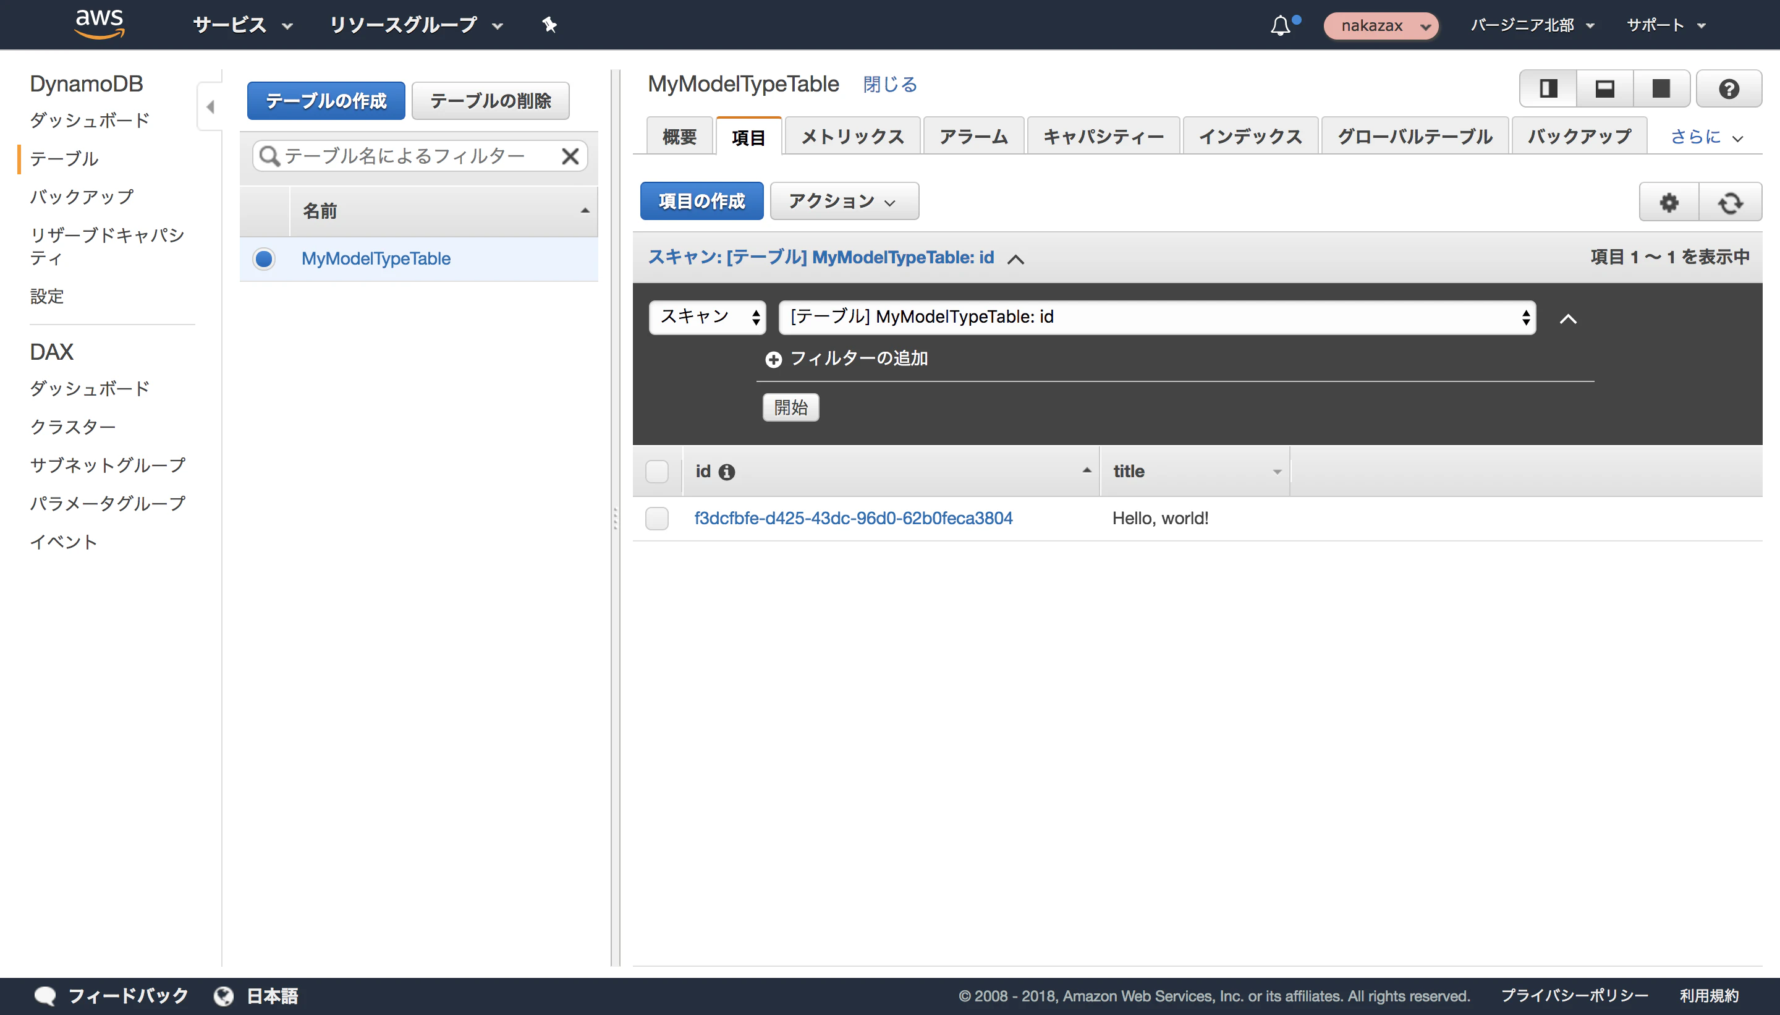This screenshot has width=1780, height=1015.
Task: Click the テーブルの作成 button
Action: click(326, 101)
